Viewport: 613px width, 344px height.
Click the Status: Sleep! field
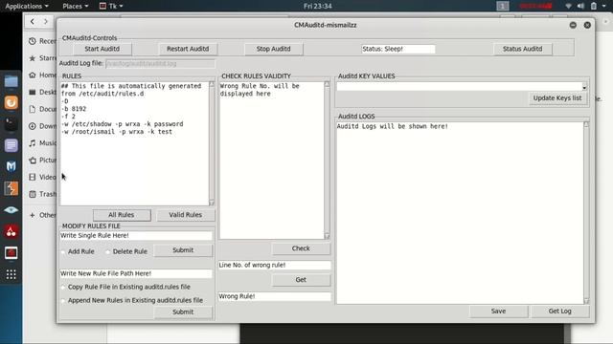point(398,49)
